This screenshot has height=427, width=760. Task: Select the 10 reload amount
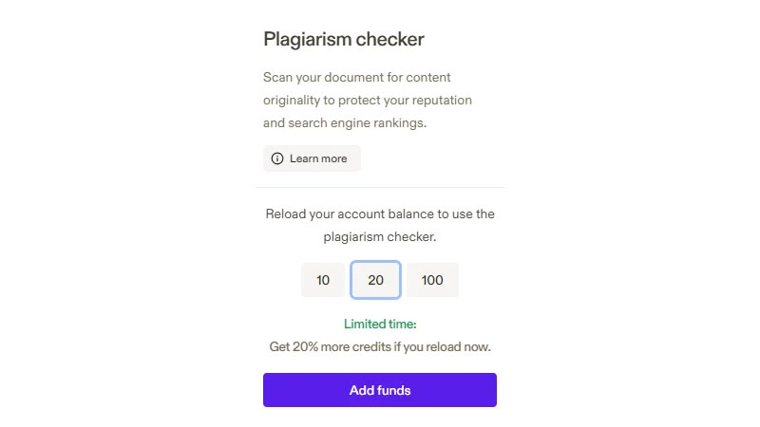point(323,280)
